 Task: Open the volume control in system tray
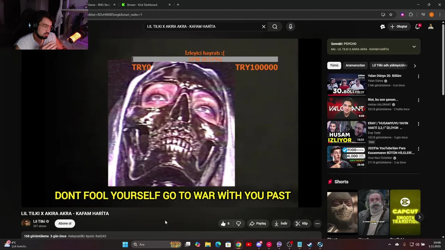pos(417,244)
